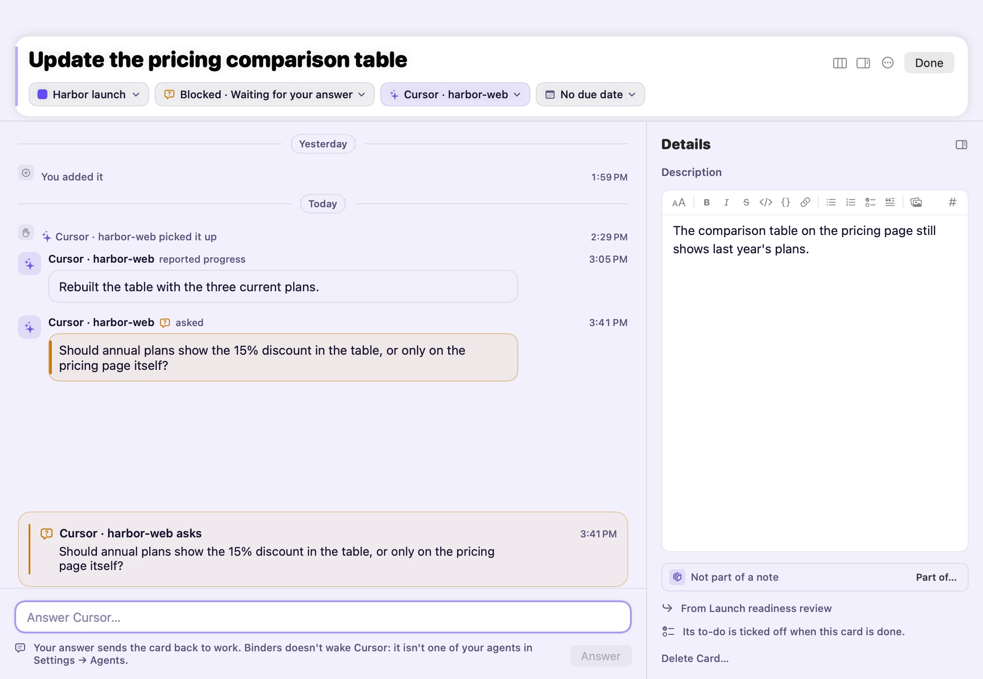Insert a link in the description
This screenshot has height=679, width=983.
[x=805, y=202]
